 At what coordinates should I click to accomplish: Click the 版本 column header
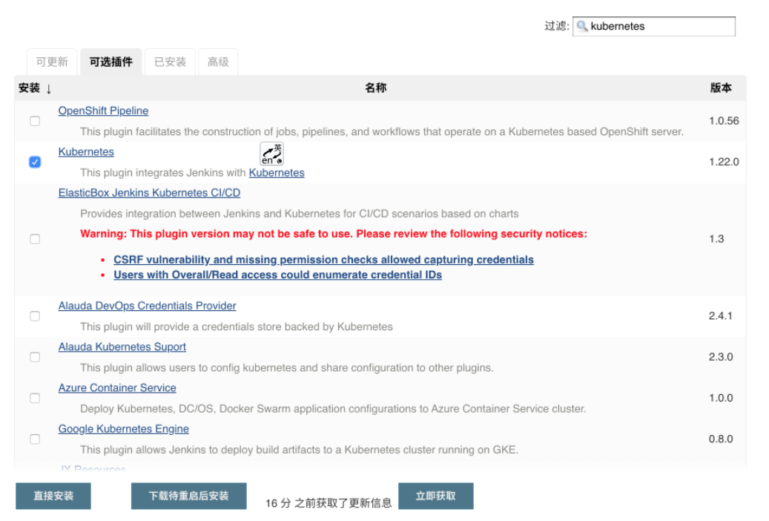[721, 88]
